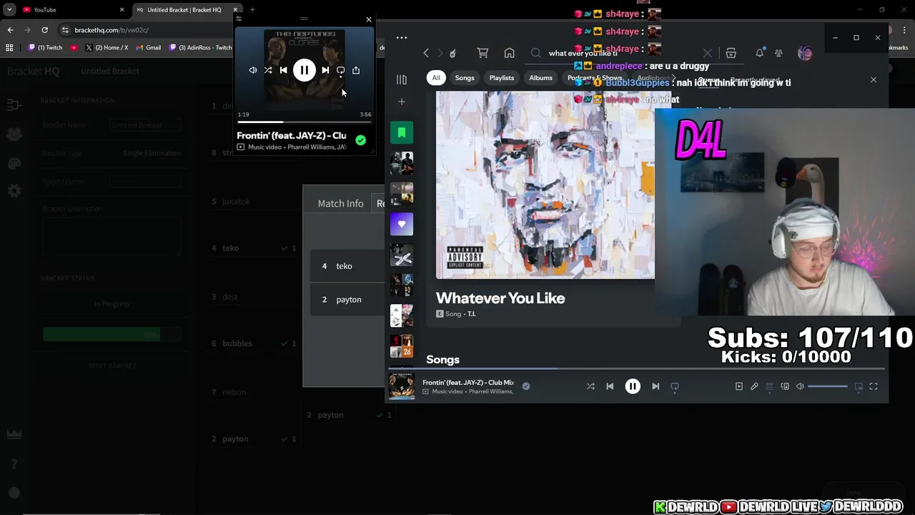Mute volume in the miniplayer

pyautogui.click(x=252, y=70)
